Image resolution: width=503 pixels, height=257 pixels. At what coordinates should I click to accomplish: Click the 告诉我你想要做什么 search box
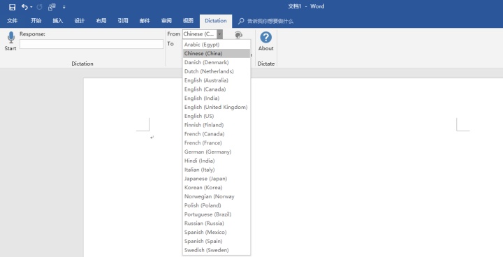point(270,21)
